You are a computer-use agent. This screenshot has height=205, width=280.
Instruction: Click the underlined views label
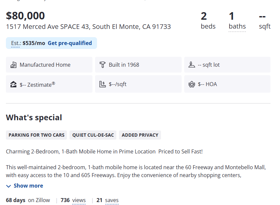(x=79, y=200)
